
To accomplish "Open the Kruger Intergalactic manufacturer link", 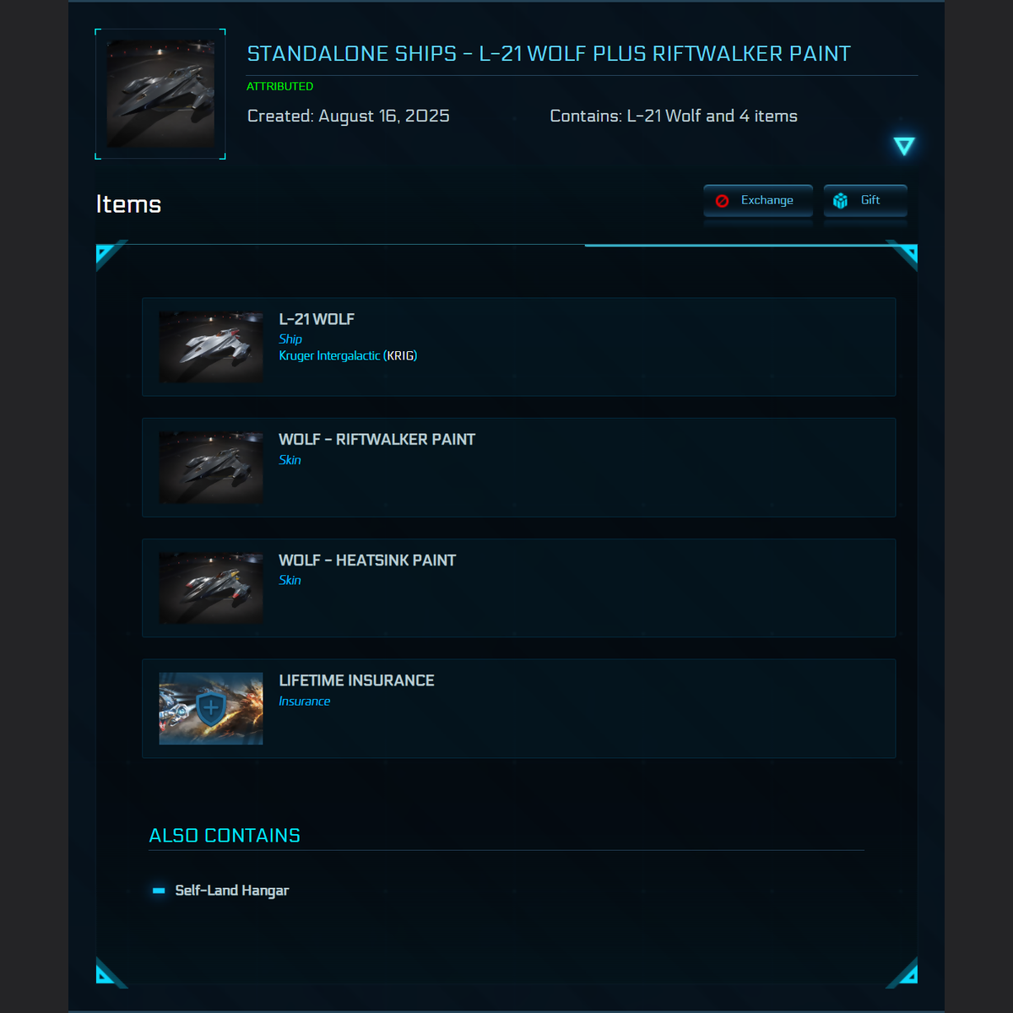I will [x=329, y=356].
